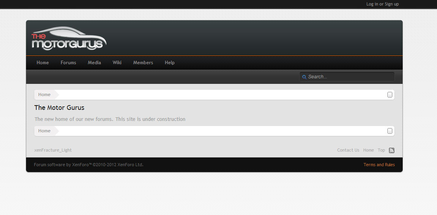Go to the Wiki tab
This screenshot has width=437, height=215.
pos(117,63)
